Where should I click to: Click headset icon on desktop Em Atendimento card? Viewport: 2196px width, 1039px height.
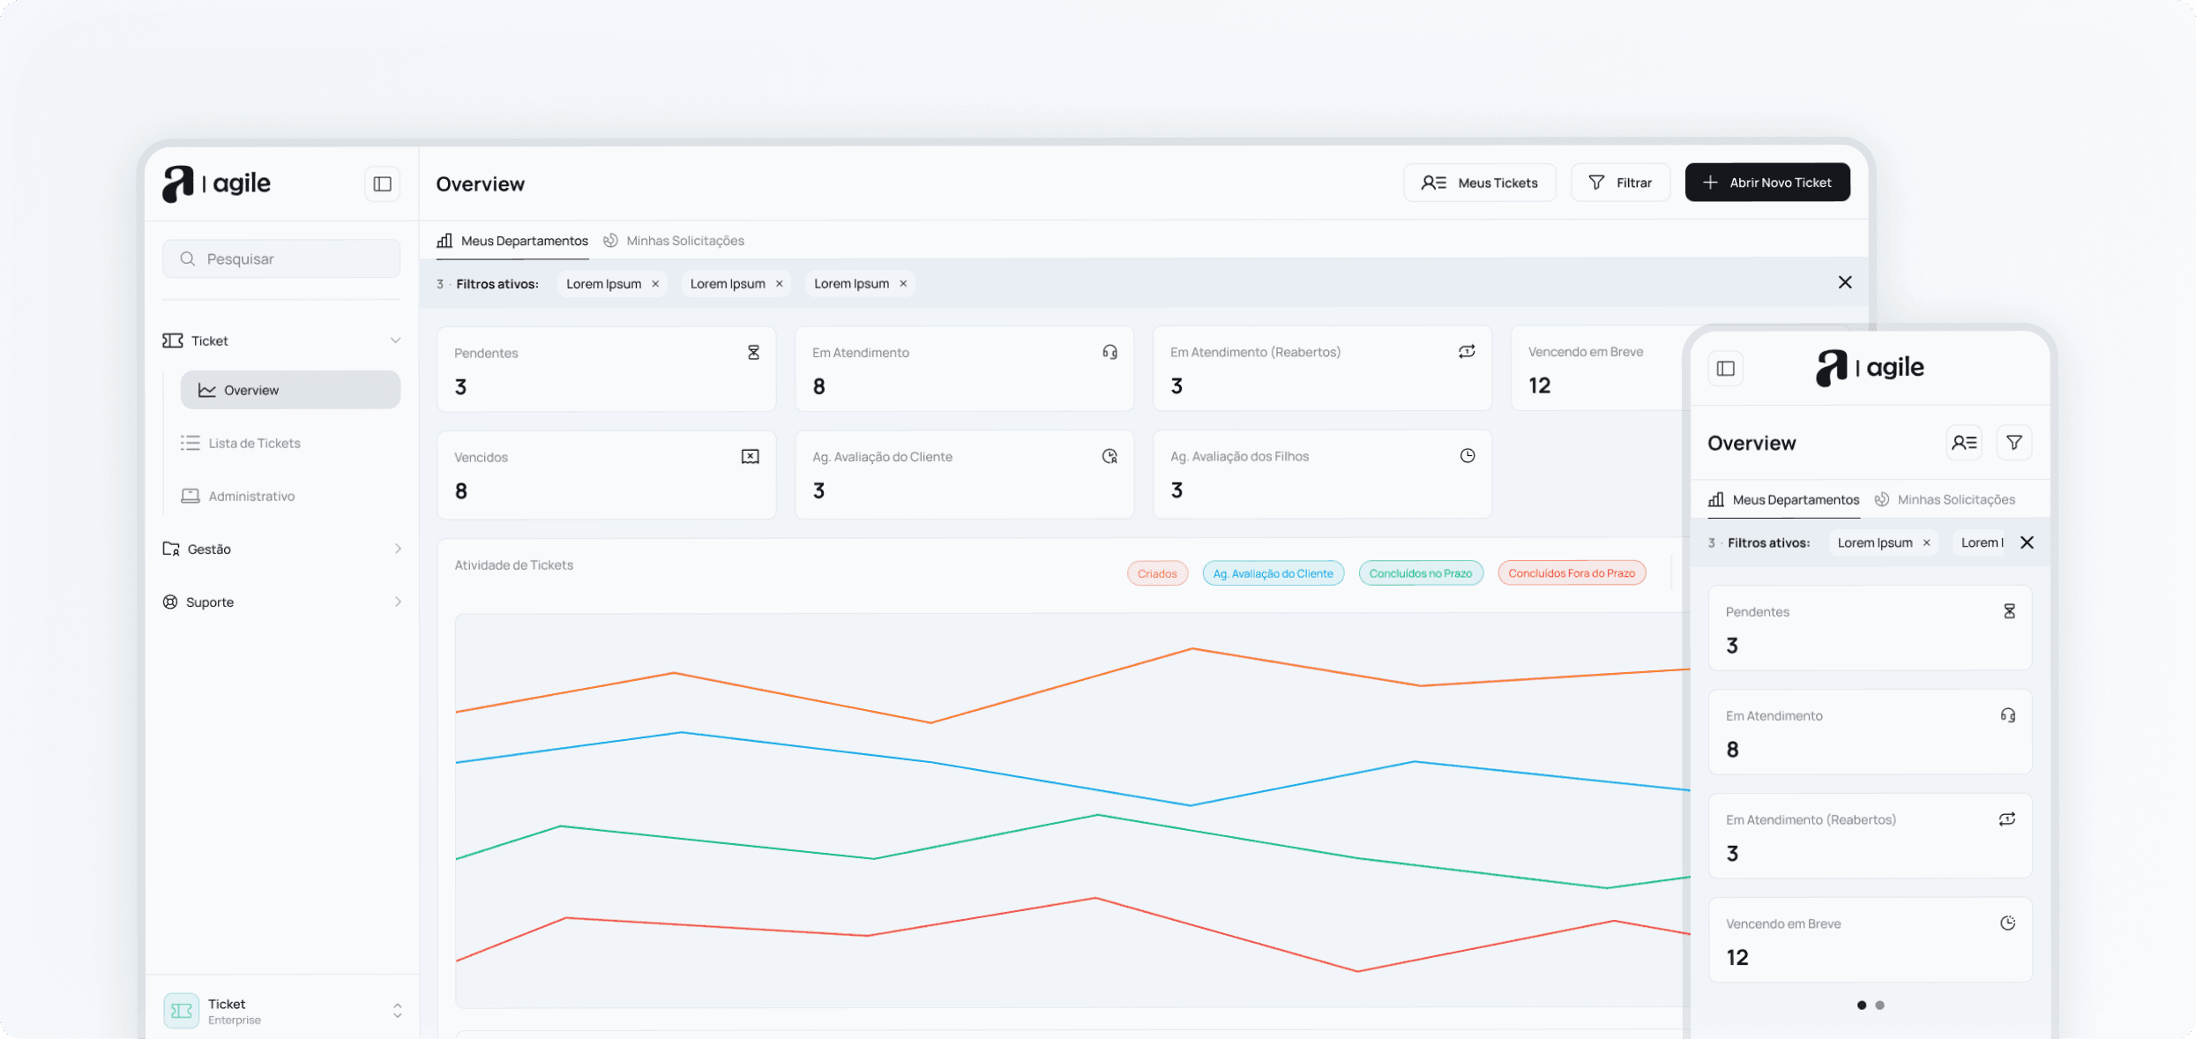pyautogui.click(x=1109, y=353)
